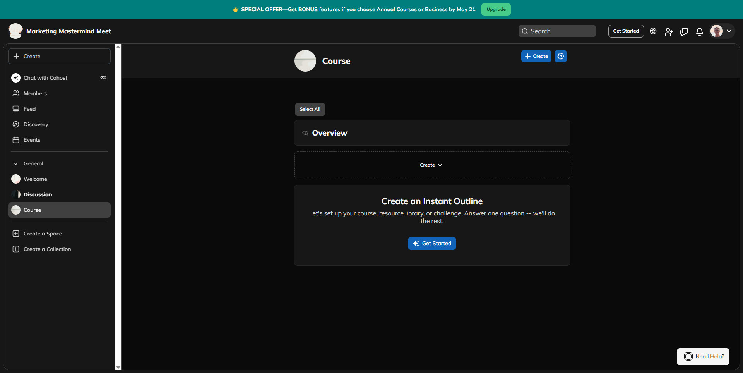This screenshot has width=743, height=373.
Task: Click Get Started for Instant Outline
Action: point(432,243)
